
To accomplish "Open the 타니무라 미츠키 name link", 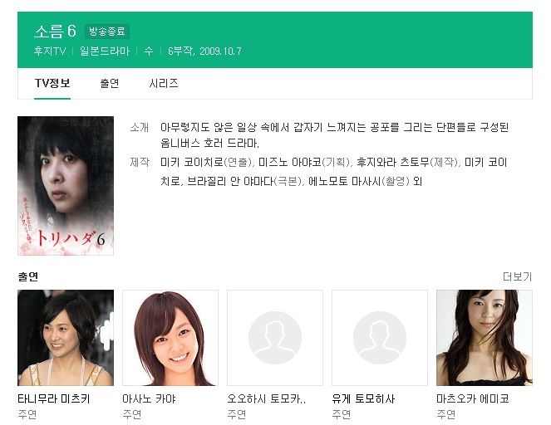I will [x=54, y=398].
